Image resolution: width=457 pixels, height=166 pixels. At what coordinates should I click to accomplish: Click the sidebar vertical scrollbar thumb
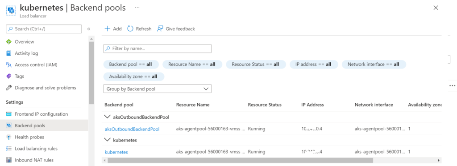(x=91, y=73)
